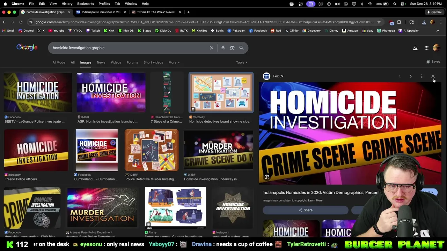
Task: Open Youtube bookmark
Action: pyautogui.click(x=57, y=31)
